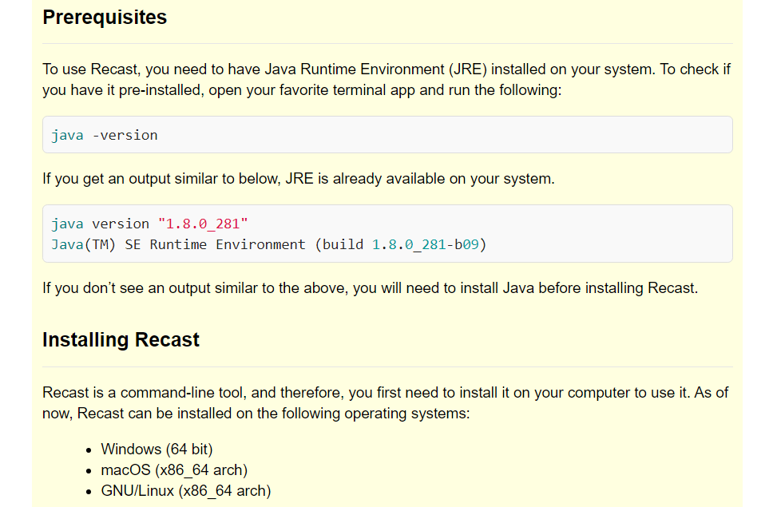This screenshot has height=507, width=769.
Task: Click the Installing Recast heading
Action: coord(121,340)
